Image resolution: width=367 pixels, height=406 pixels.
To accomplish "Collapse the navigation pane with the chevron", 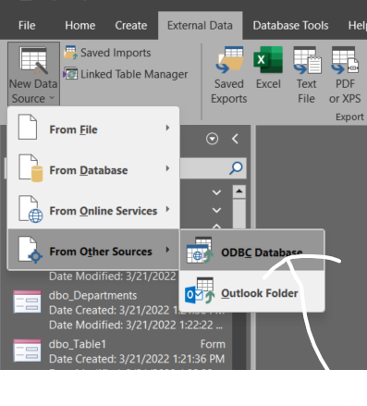I will (x=235, y=139).
